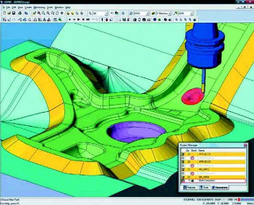Click the Stop simulation square button

(70, 19)
